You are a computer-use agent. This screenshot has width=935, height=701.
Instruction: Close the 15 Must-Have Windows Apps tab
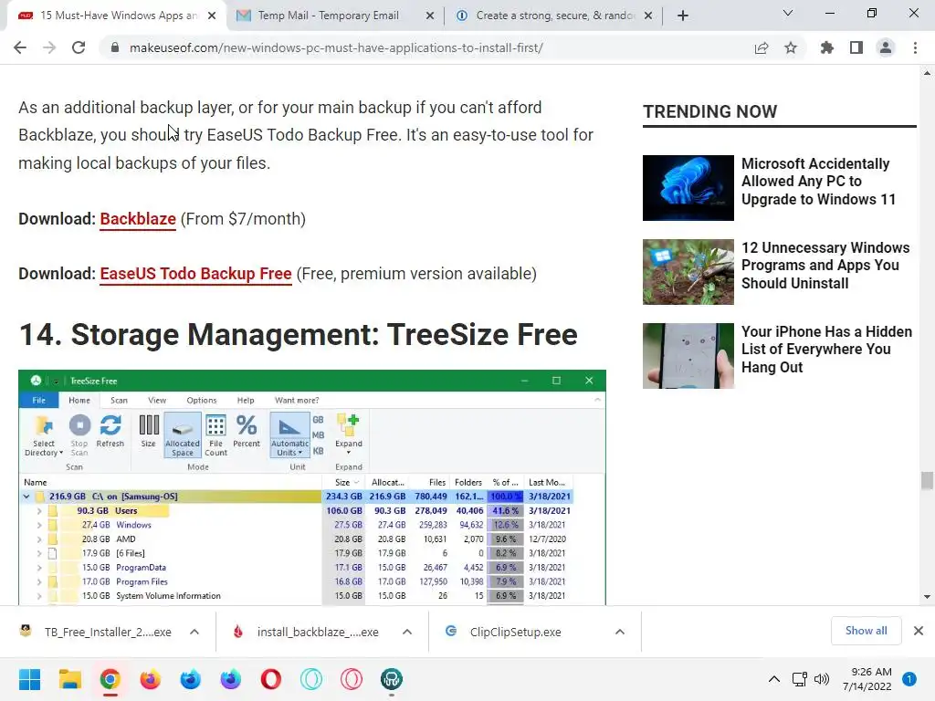212,16
